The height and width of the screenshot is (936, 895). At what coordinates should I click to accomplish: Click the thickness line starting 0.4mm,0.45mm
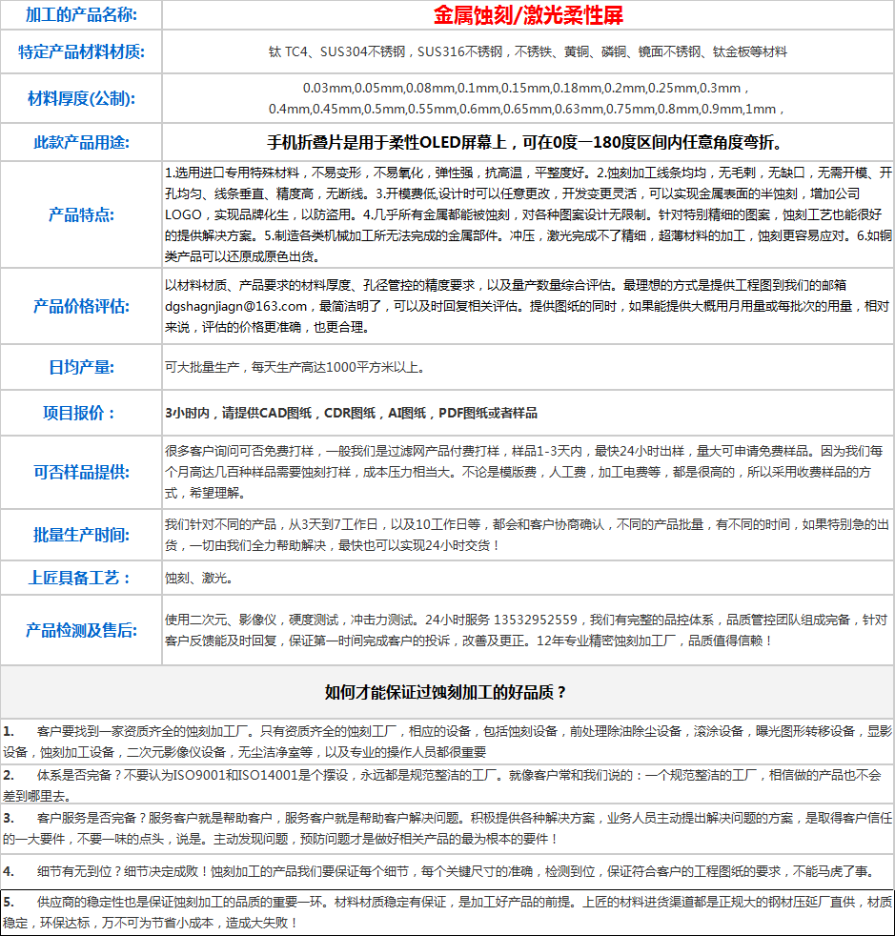pos(526,110)
